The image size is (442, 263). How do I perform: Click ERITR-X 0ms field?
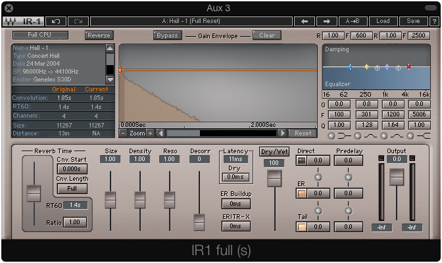pyautogui.click(x=235, y=226)
